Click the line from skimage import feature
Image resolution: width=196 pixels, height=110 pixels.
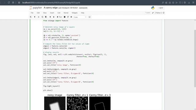(x=56, y=21)
